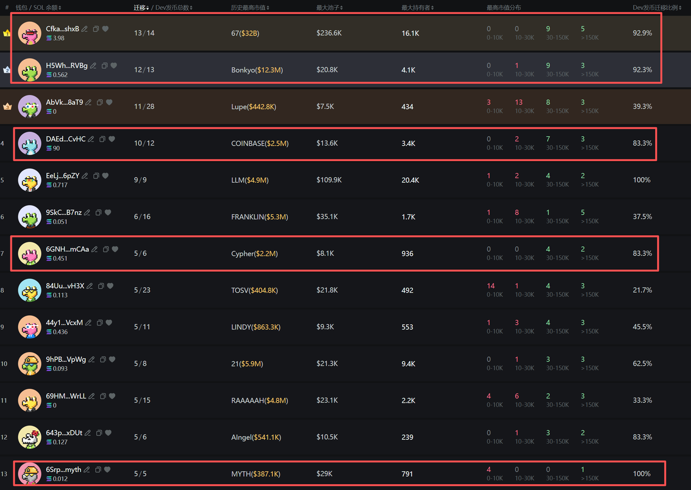
Task: Click the rank 1 gold crown badge
Action: [x=7, y=33]
